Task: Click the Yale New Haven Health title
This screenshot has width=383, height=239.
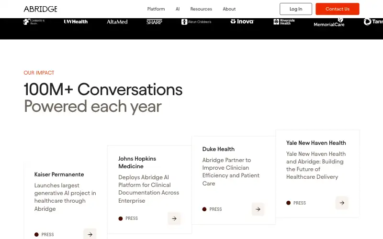Action: click(x=316, y=143)
